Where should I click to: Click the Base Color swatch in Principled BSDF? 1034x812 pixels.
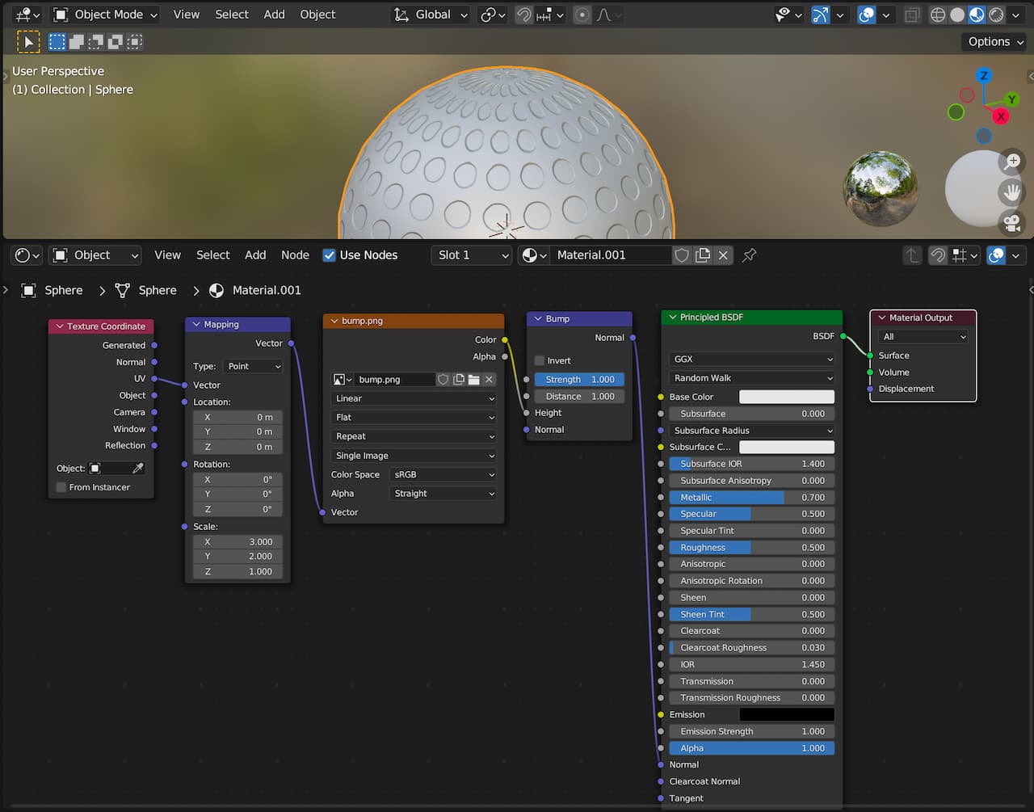click(x=786, y=398)
